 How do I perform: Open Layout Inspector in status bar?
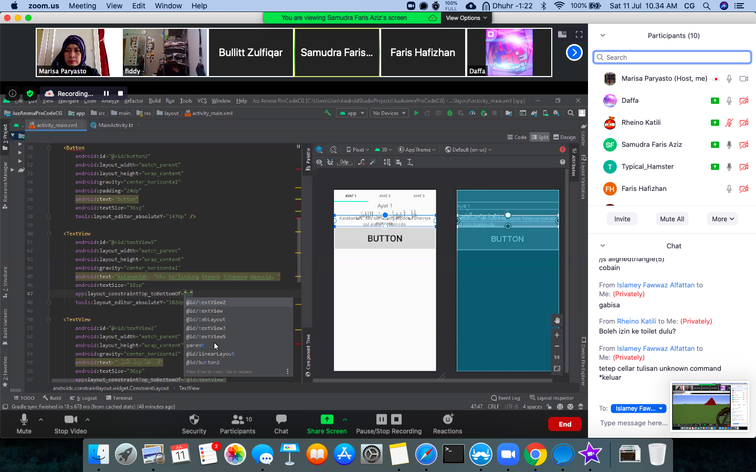click(x=552, y=398)
